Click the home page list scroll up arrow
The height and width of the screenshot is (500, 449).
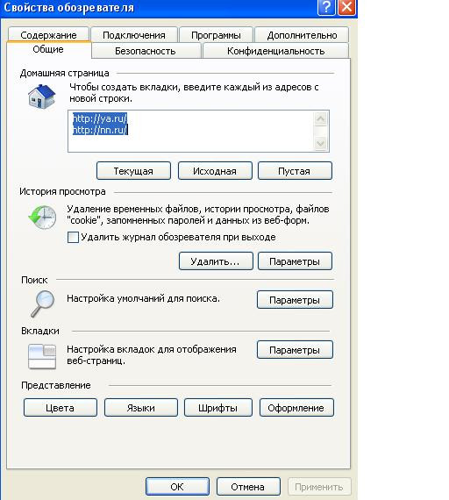coord(320,119)
